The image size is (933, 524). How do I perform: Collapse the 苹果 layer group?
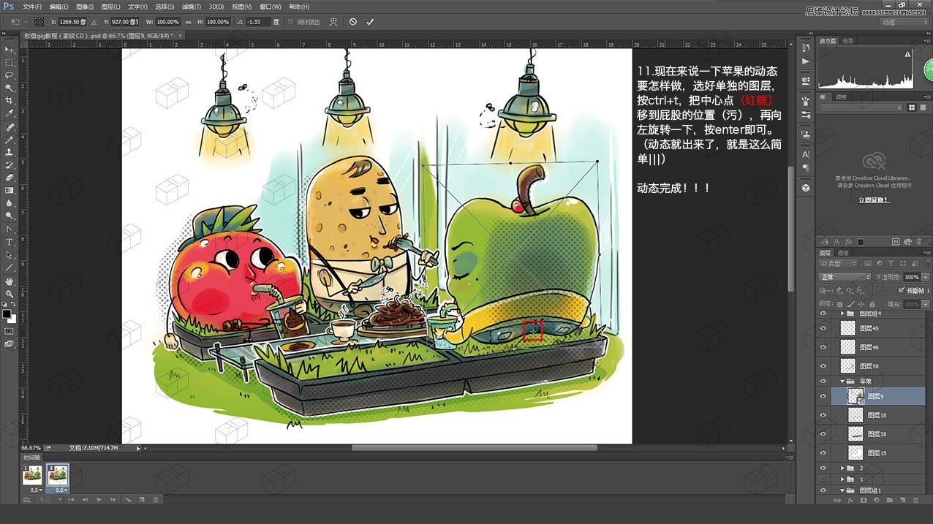(x=842, y=380)
